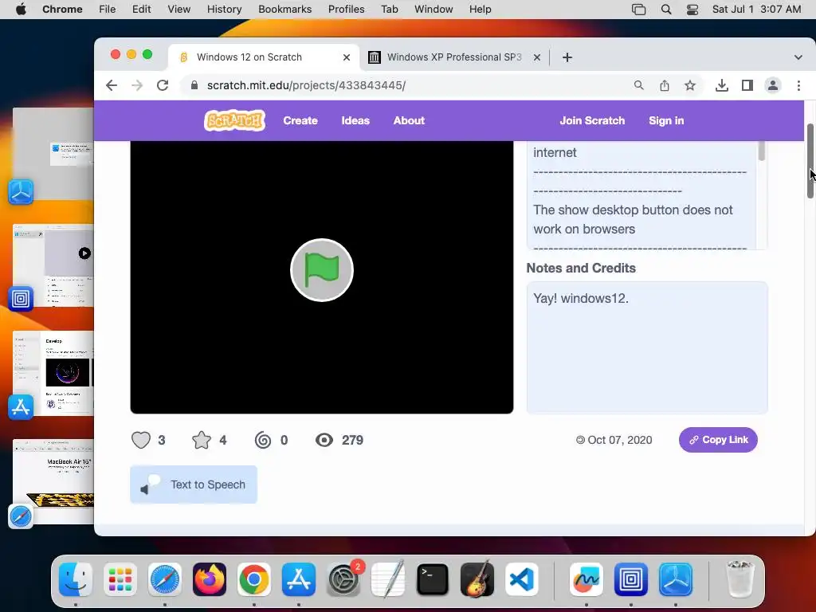The image size is (816, 612).
Task: Open GarageBand from the dock
Action: tap(477, 579)
